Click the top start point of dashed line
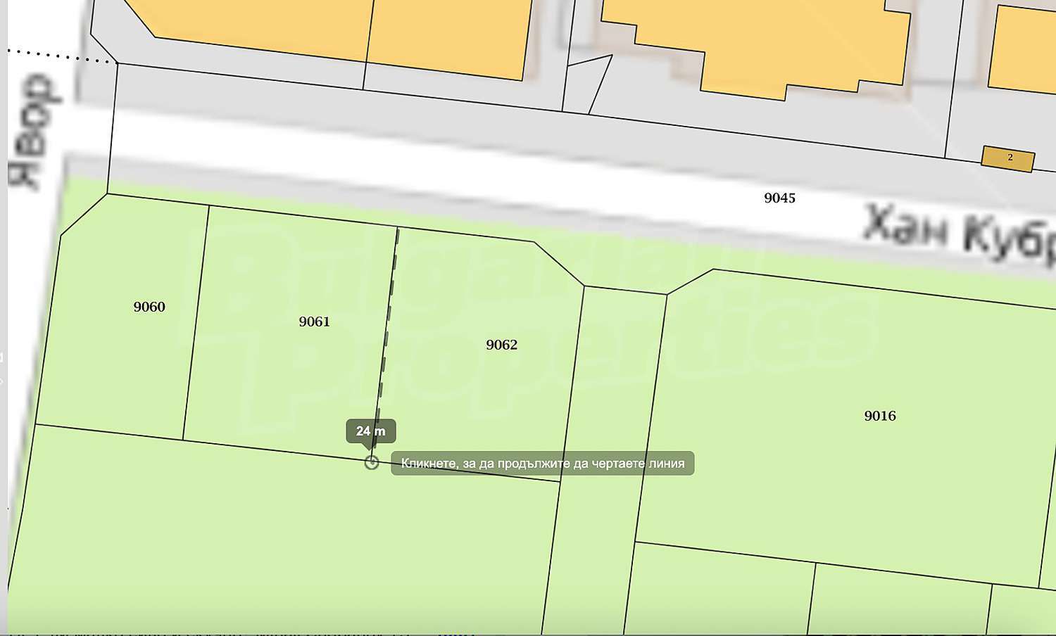The height and width of the screenshot is (636, 1056). pos(398,229)
